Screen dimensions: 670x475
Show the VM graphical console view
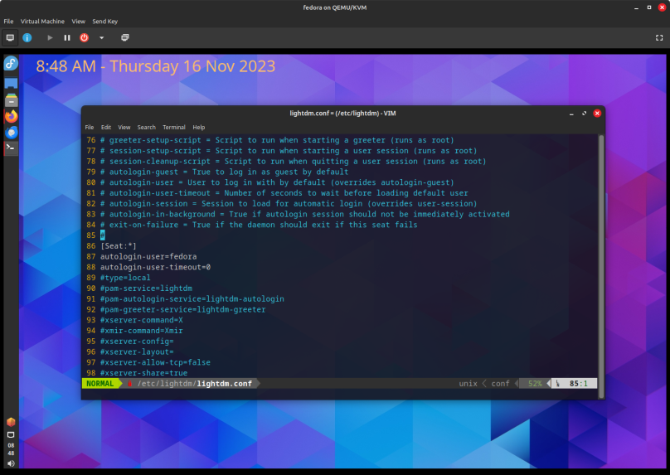tap(10, 37)
